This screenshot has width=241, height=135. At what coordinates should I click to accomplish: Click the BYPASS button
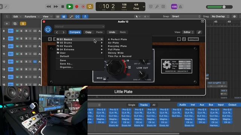[x=193, y=39]
